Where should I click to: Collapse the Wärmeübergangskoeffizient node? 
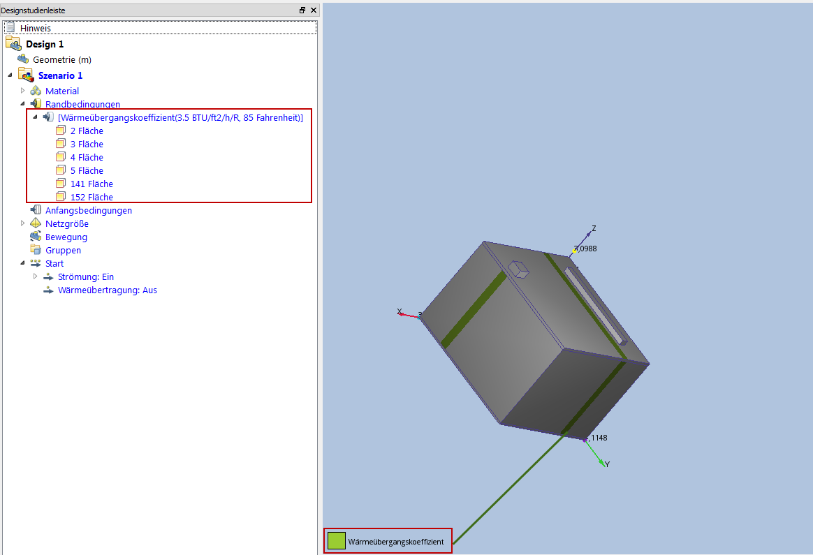click(x=35, y=117)
